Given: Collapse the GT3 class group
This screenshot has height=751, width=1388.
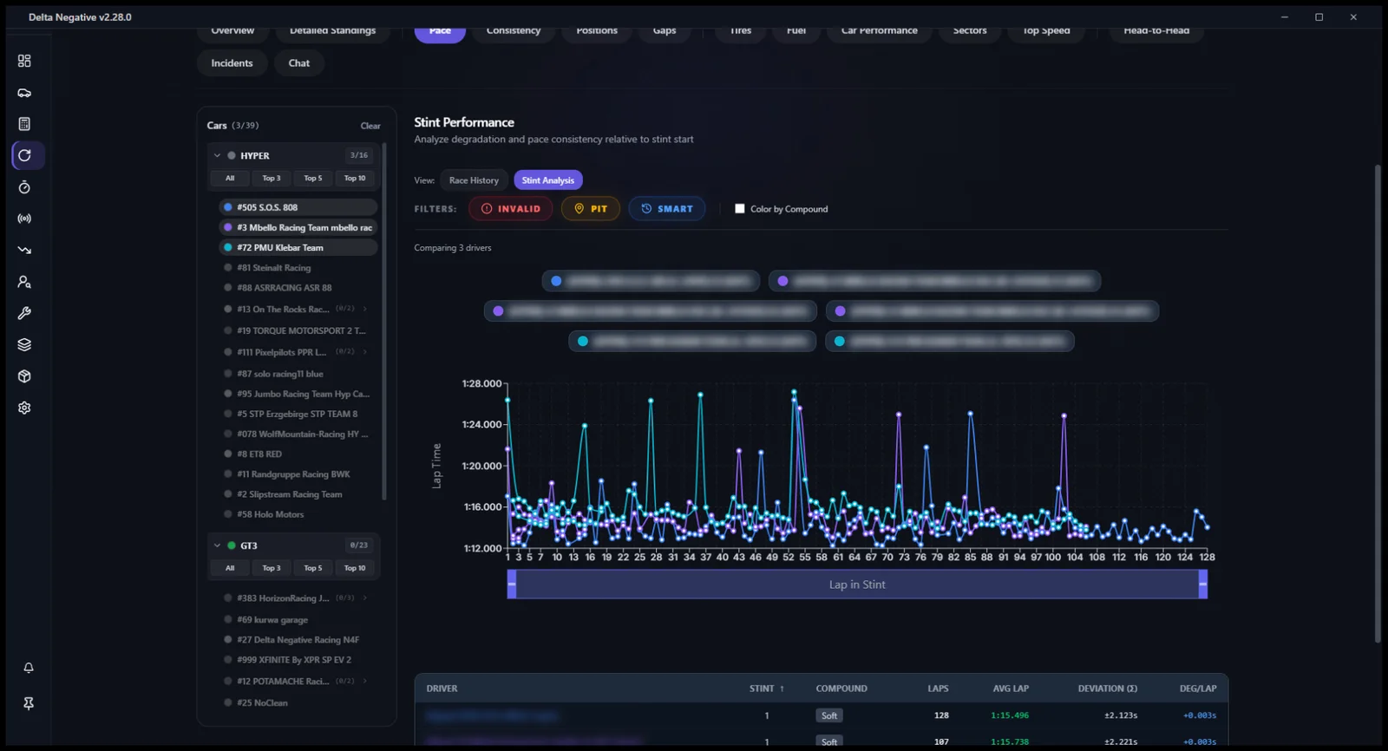Looking at the screenshot, I should [217, 545].
